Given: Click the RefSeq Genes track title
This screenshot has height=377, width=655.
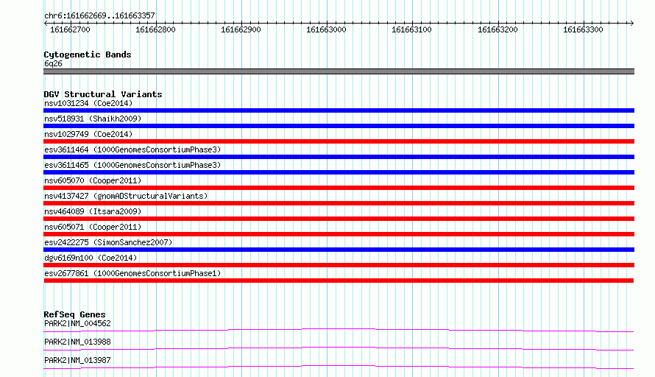Looking at the screenshot, I should point(74,314).
